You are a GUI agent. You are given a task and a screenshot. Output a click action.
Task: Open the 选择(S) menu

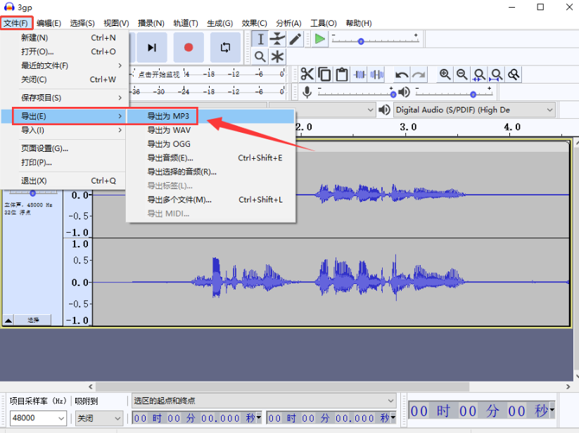82,23
